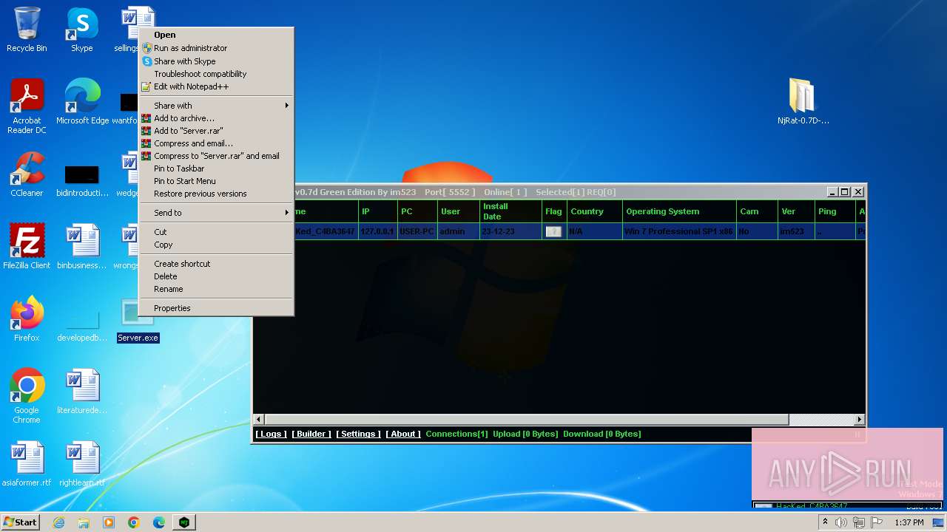Launch Acrobat Reader DC desktop icon
This screenshot has width=947, height=532.
click(x=27, y=106)
